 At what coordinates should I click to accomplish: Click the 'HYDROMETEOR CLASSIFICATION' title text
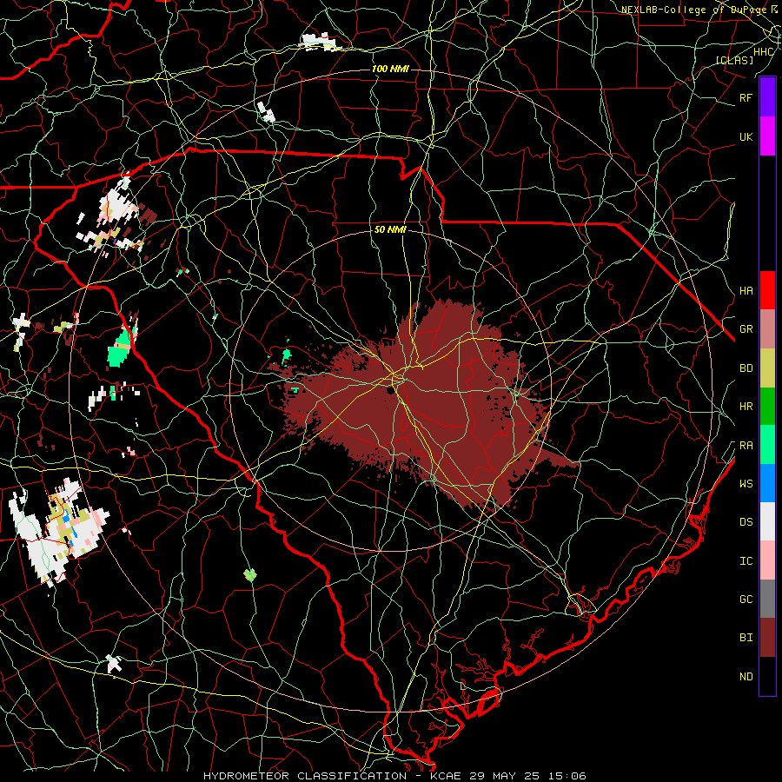click(x=305, y=776)
